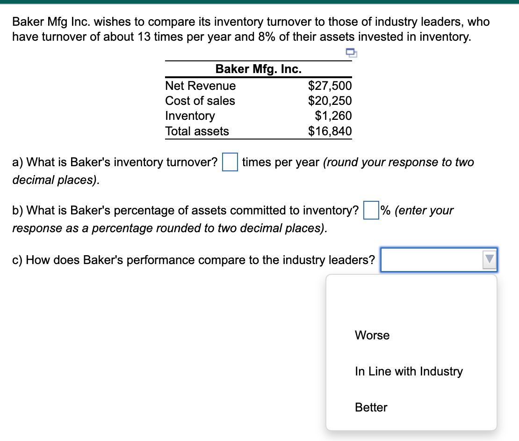The width and height of the screenshot is (519, 441).
Task: Select the 'Baker Mfg. Inc.' table header
Action: pos(258,69)
